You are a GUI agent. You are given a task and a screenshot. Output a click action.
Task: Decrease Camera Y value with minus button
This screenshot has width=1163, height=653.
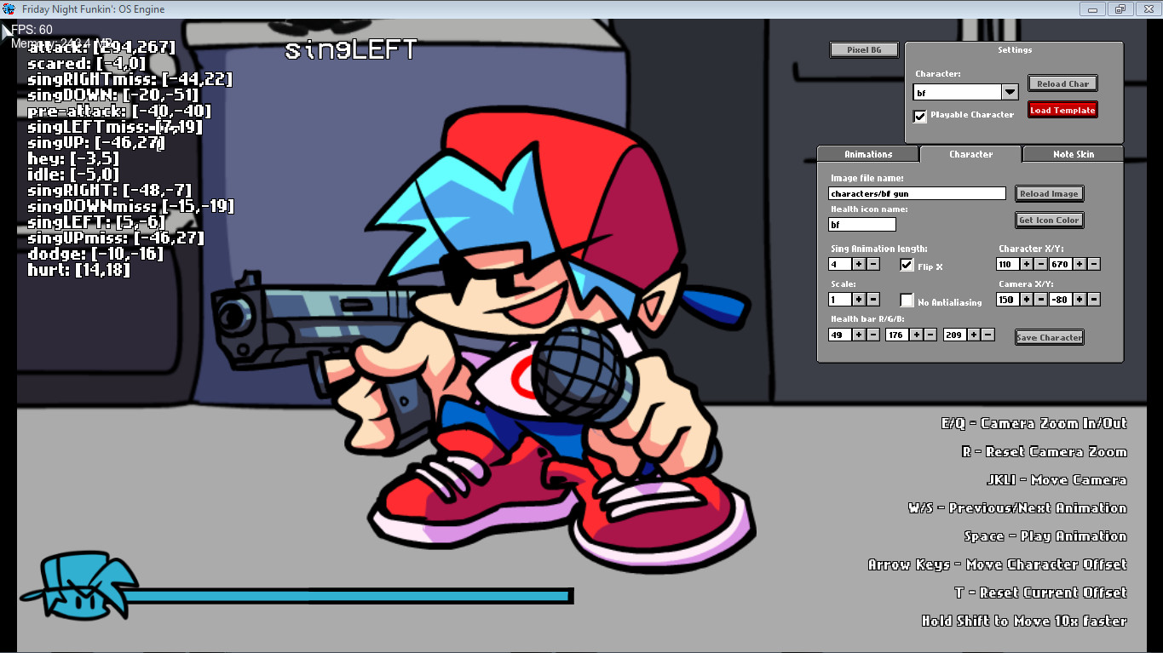tap(1093, 299)
